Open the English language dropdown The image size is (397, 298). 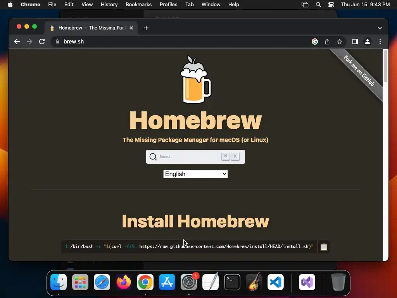pos(195,174)
